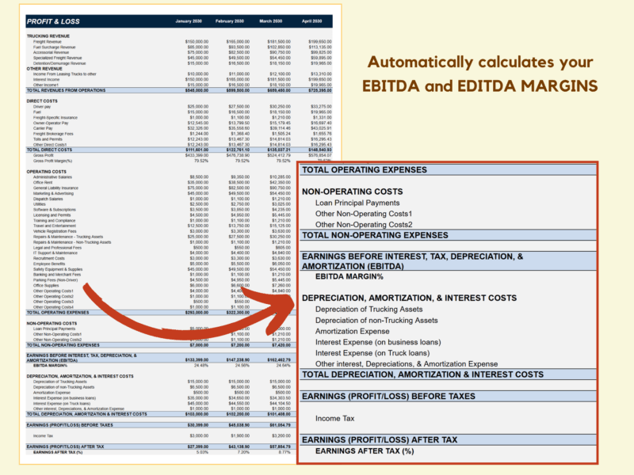The width and height of the screenshot is (634, 475).
Task: Select the Carrier Pay row label
Action: tap(43, 128)
